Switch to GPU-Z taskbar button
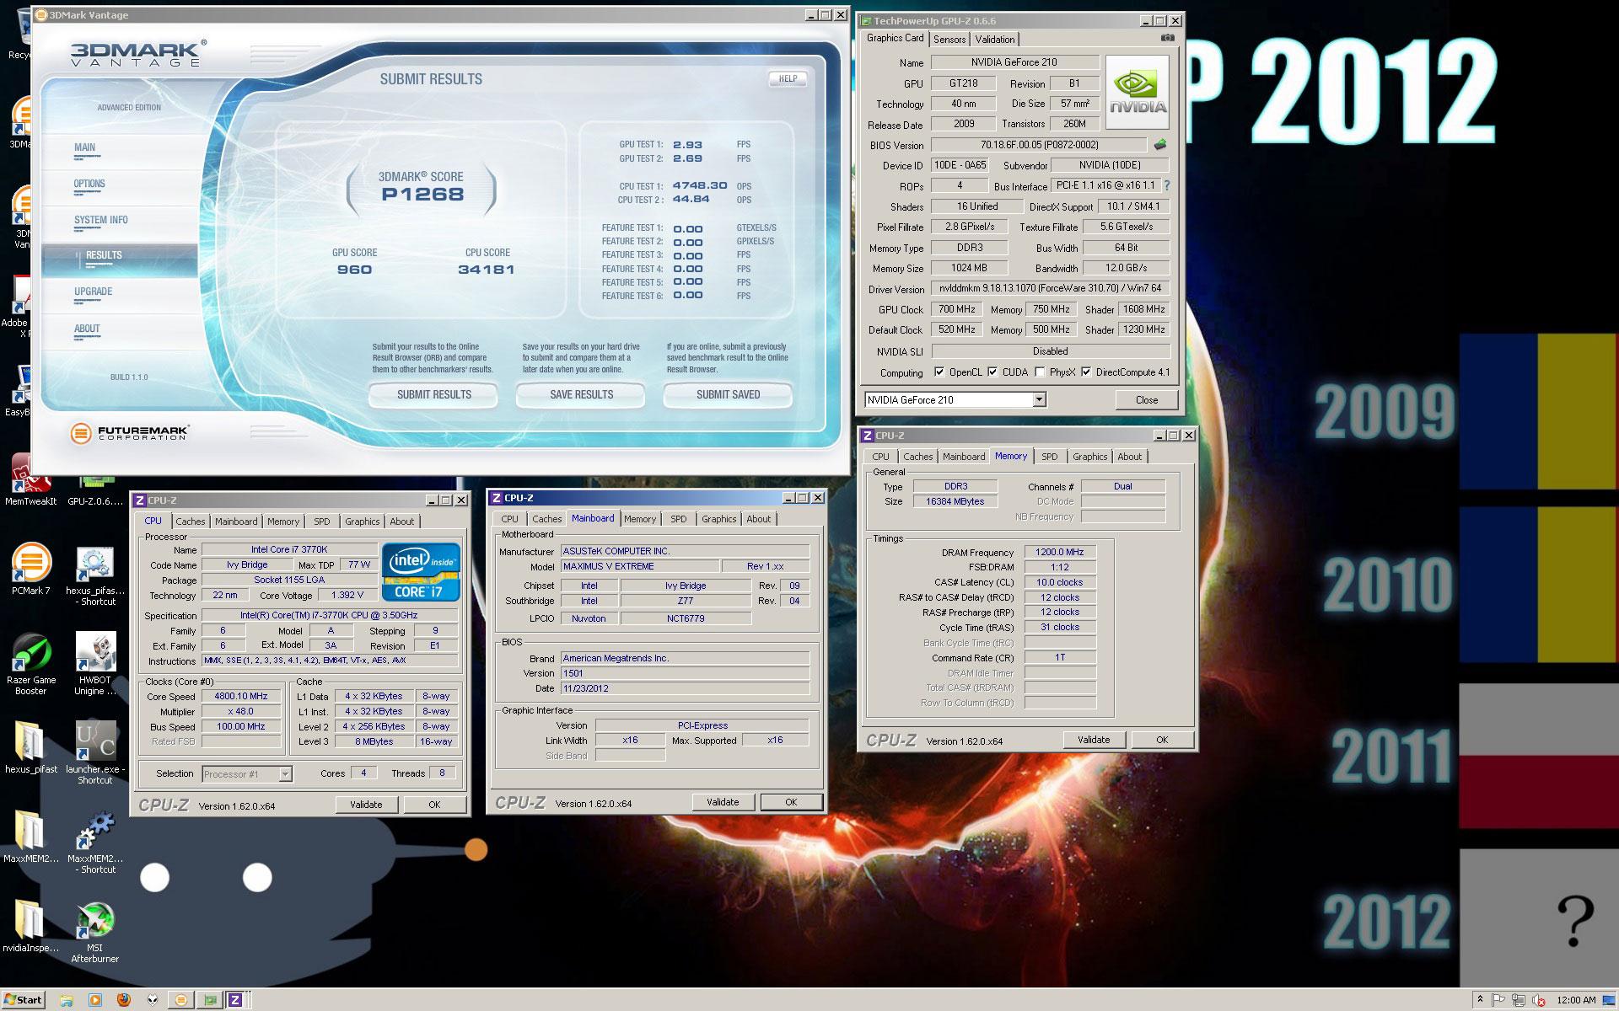 (209, 1000)
